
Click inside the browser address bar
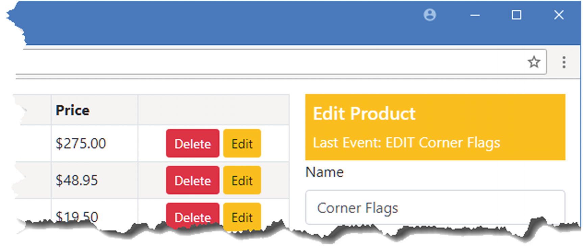coord(270,62)
